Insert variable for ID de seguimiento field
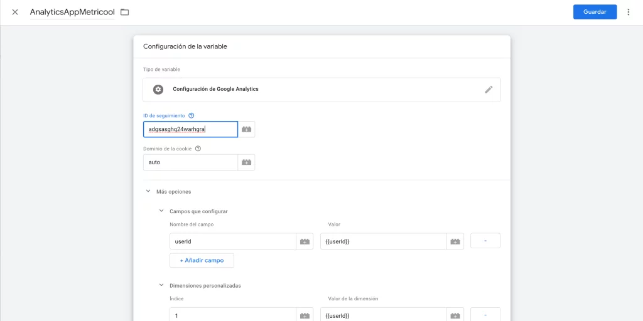 [246, 129]
